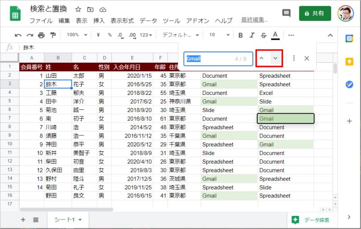Open Google Calendar side panel
The width and height of the screenshot is (361, 229).
(x=349, y=38)
